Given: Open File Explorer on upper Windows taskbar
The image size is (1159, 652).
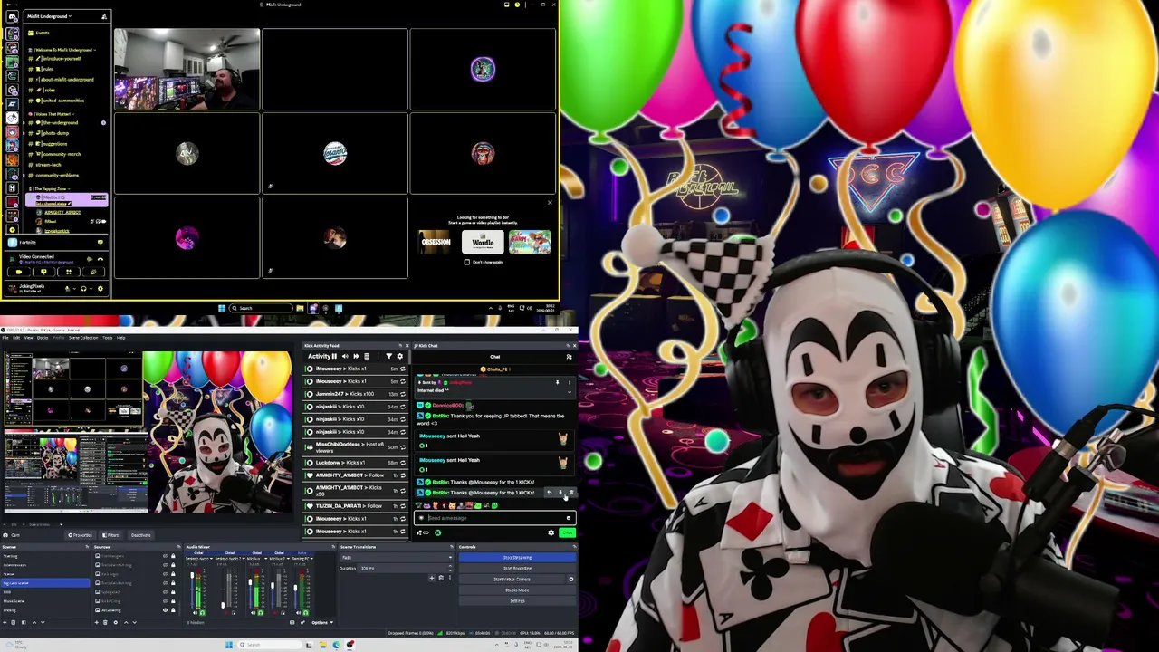Looking at the screenshot, I should click(x=300, y=308).
